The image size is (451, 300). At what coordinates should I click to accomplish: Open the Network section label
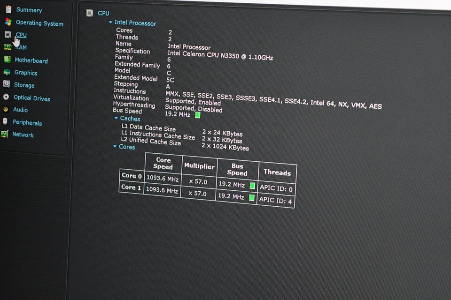(x=23, y=135)
